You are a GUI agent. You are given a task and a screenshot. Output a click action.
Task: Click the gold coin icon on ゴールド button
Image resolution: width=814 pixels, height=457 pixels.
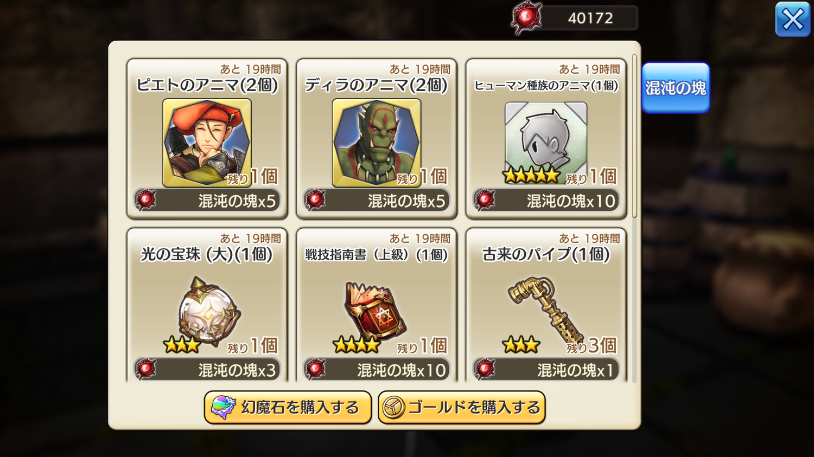(393, 408)
